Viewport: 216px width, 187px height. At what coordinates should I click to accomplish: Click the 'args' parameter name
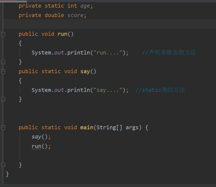[x=132, y=128]
